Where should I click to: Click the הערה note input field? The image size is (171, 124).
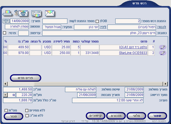[x=108, y=100]
